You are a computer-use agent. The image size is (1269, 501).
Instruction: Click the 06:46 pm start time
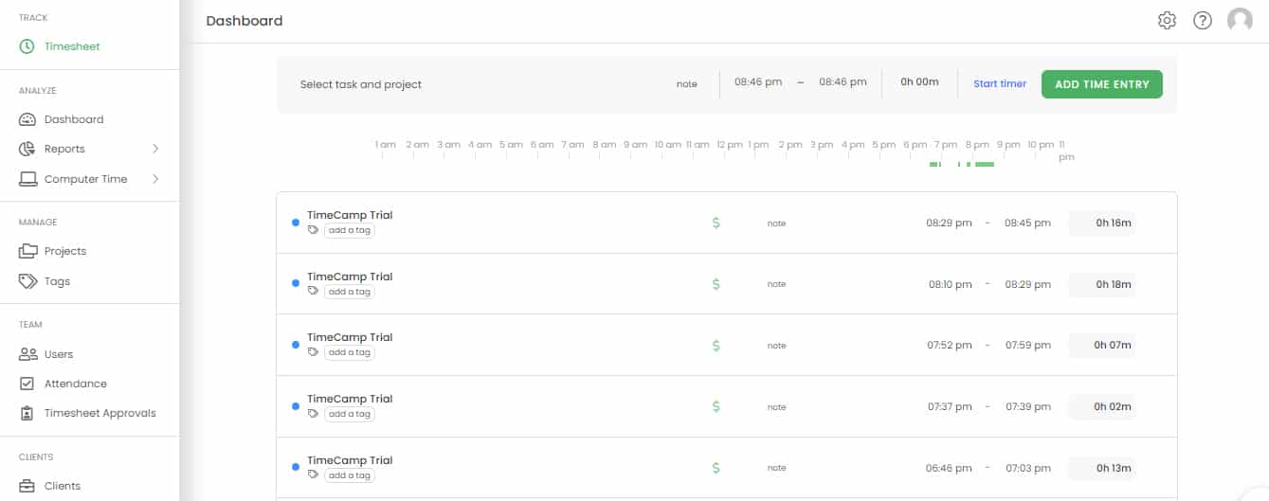950,468
